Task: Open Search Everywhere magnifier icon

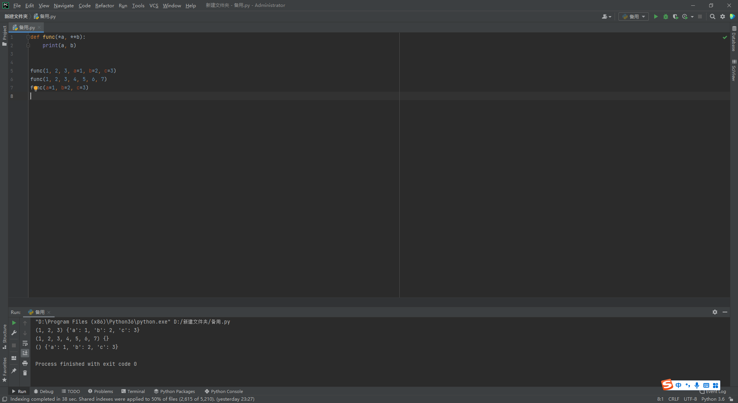Action: click(713, 17)
